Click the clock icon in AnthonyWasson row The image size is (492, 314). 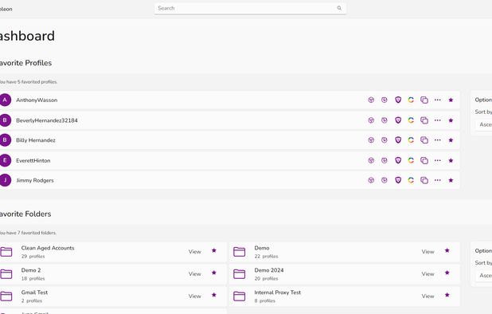point(385,100)
